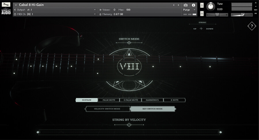Click the left diamond handle of velocity bar
This screenshot has width=259, height=140.
(x=38, y=132)
